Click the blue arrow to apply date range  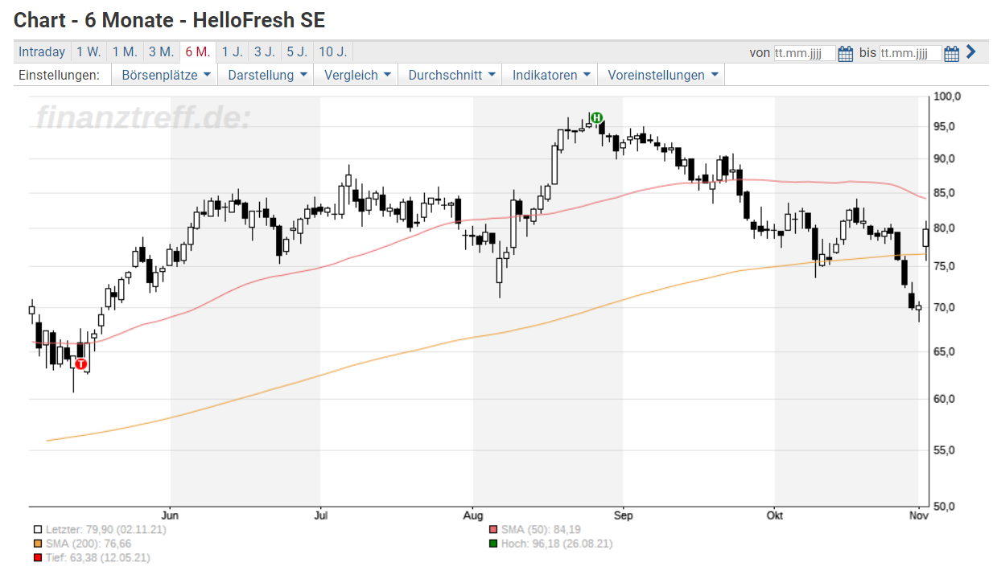pyautogui.click(x=970, y=52)
